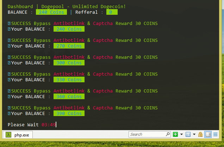The height and width of the screenshot is (147, 224).
Task: Click the 03:49 countdown timer
Action: 49,125
